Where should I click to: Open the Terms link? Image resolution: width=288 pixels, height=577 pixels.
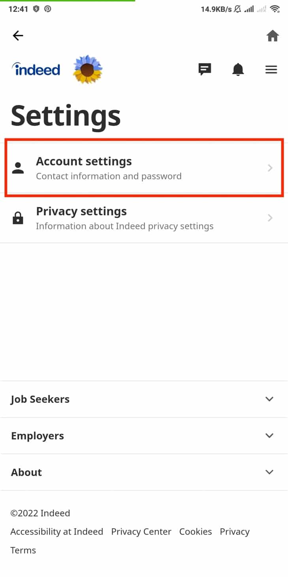coord(23,550)
